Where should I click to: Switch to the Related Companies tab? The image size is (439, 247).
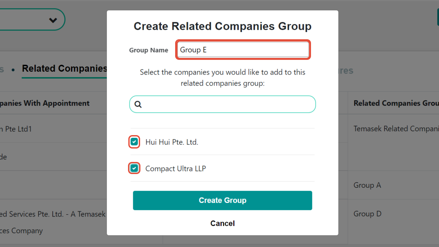tap(64, 69)
